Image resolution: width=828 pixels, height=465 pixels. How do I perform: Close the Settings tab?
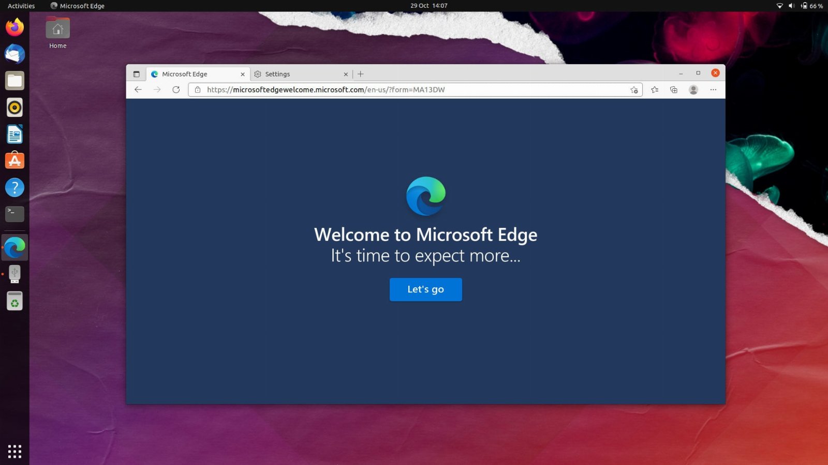[x=346, y=74]
